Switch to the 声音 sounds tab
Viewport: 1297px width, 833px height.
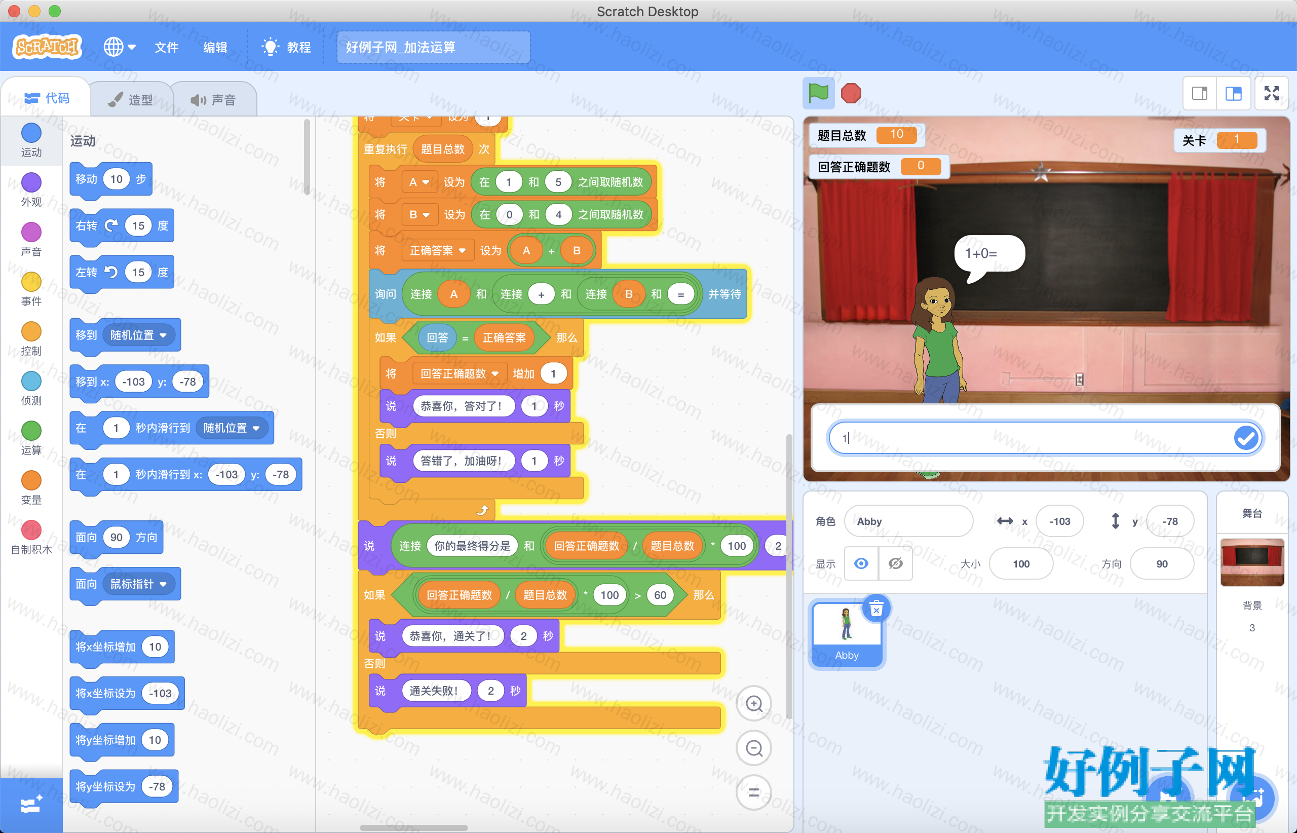[x=214, y=99]
